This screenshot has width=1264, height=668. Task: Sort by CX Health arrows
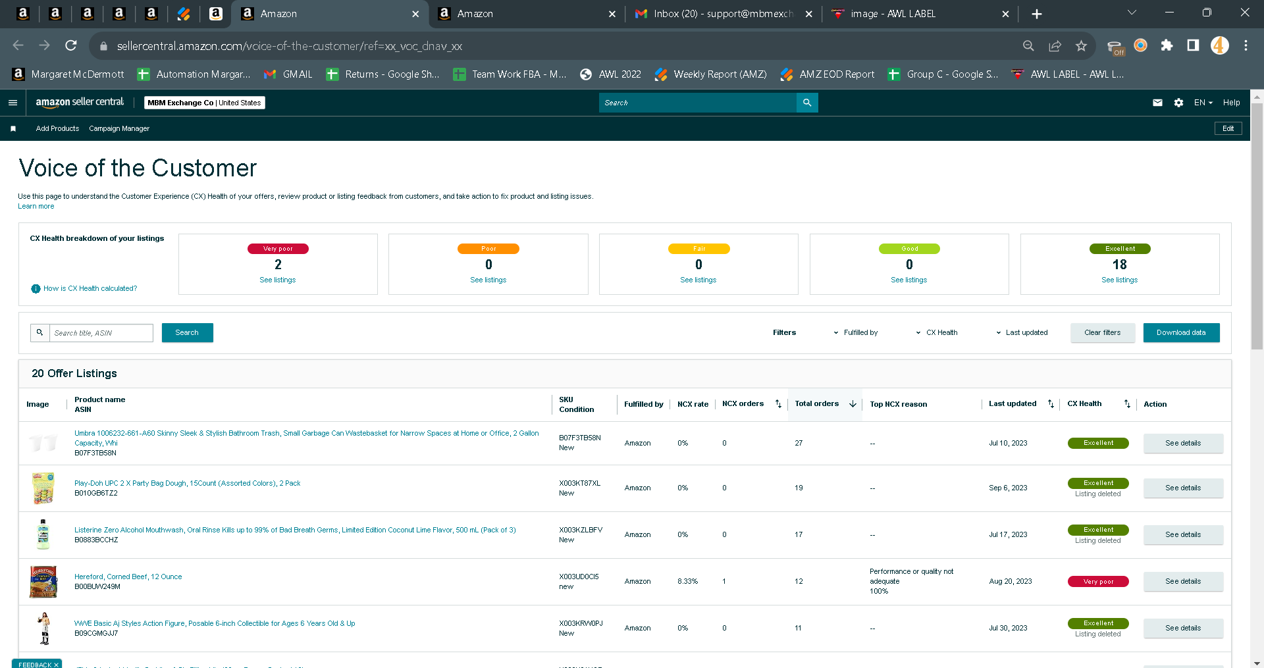(x=1127, y=404)
